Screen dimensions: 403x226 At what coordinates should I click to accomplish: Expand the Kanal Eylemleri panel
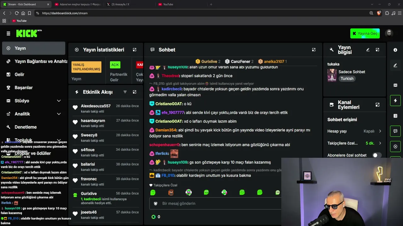(377, 105)
